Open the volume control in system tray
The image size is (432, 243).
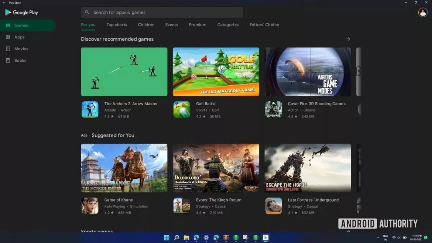(x=399, y=237)
